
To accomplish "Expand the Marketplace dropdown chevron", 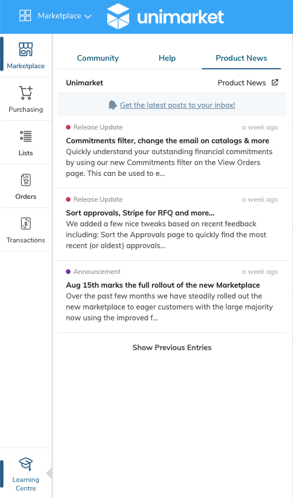I will (88, 16).
